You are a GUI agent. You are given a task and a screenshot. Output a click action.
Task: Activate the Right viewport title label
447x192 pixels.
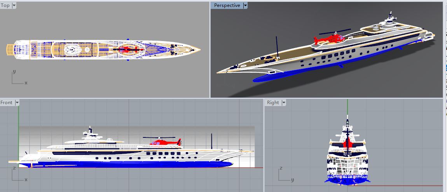(x=273, y=103)
